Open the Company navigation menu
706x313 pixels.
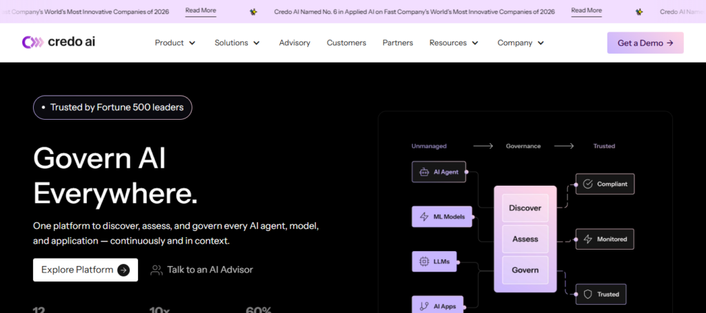(x=521, y=43)
